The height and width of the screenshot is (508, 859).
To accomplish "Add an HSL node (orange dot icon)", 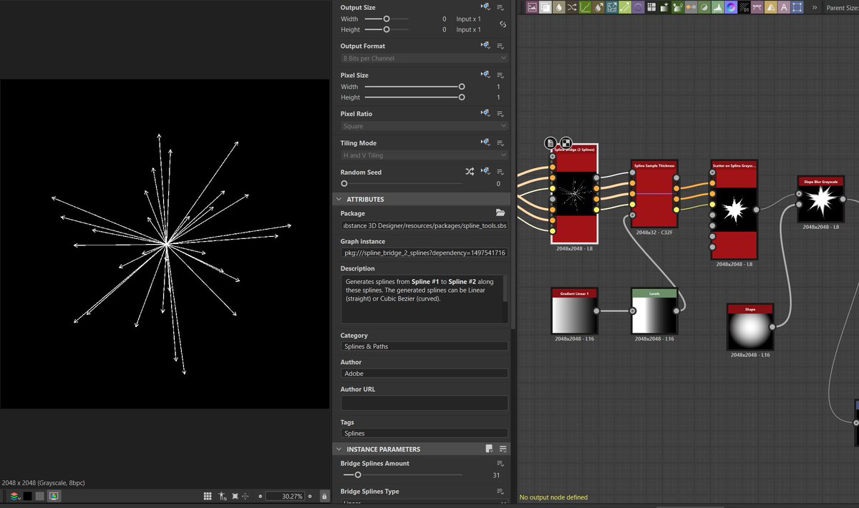I will pyautogui.click(x=692, y=7).
